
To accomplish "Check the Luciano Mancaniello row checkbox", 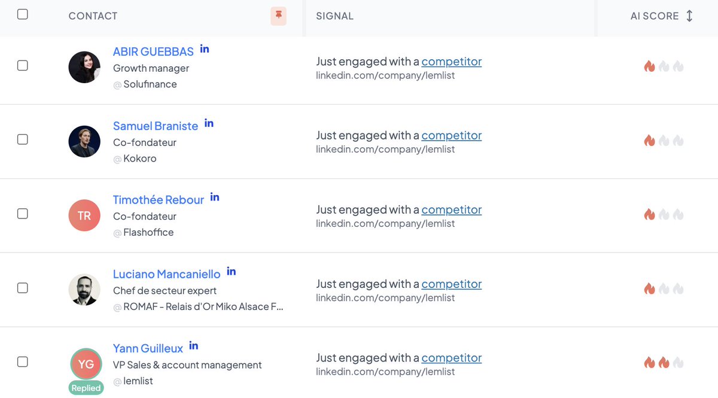I will click(x=22, y=288).
